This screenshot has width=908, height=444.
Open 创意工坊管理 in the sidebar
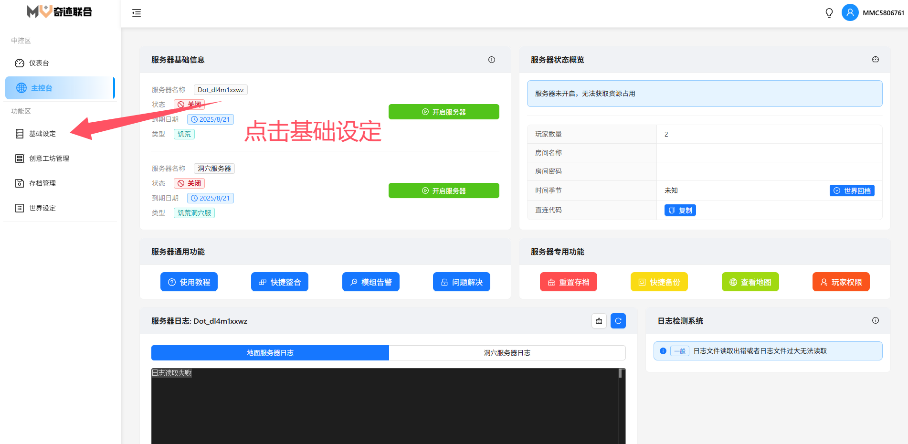click(49, 159)
